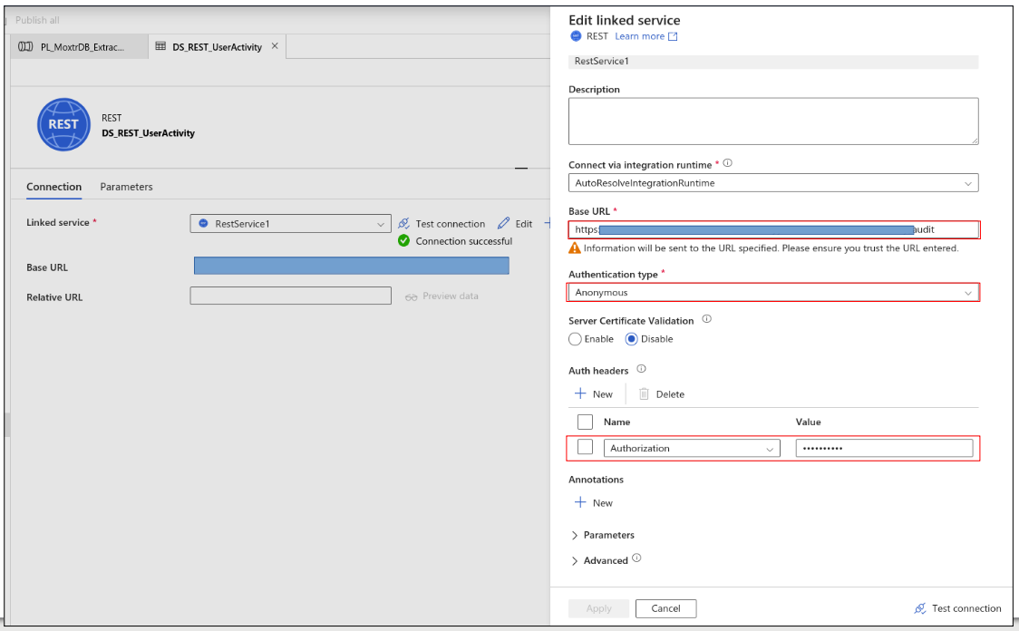
Task: Expand the Advanced section
Action: coord(599,560)
